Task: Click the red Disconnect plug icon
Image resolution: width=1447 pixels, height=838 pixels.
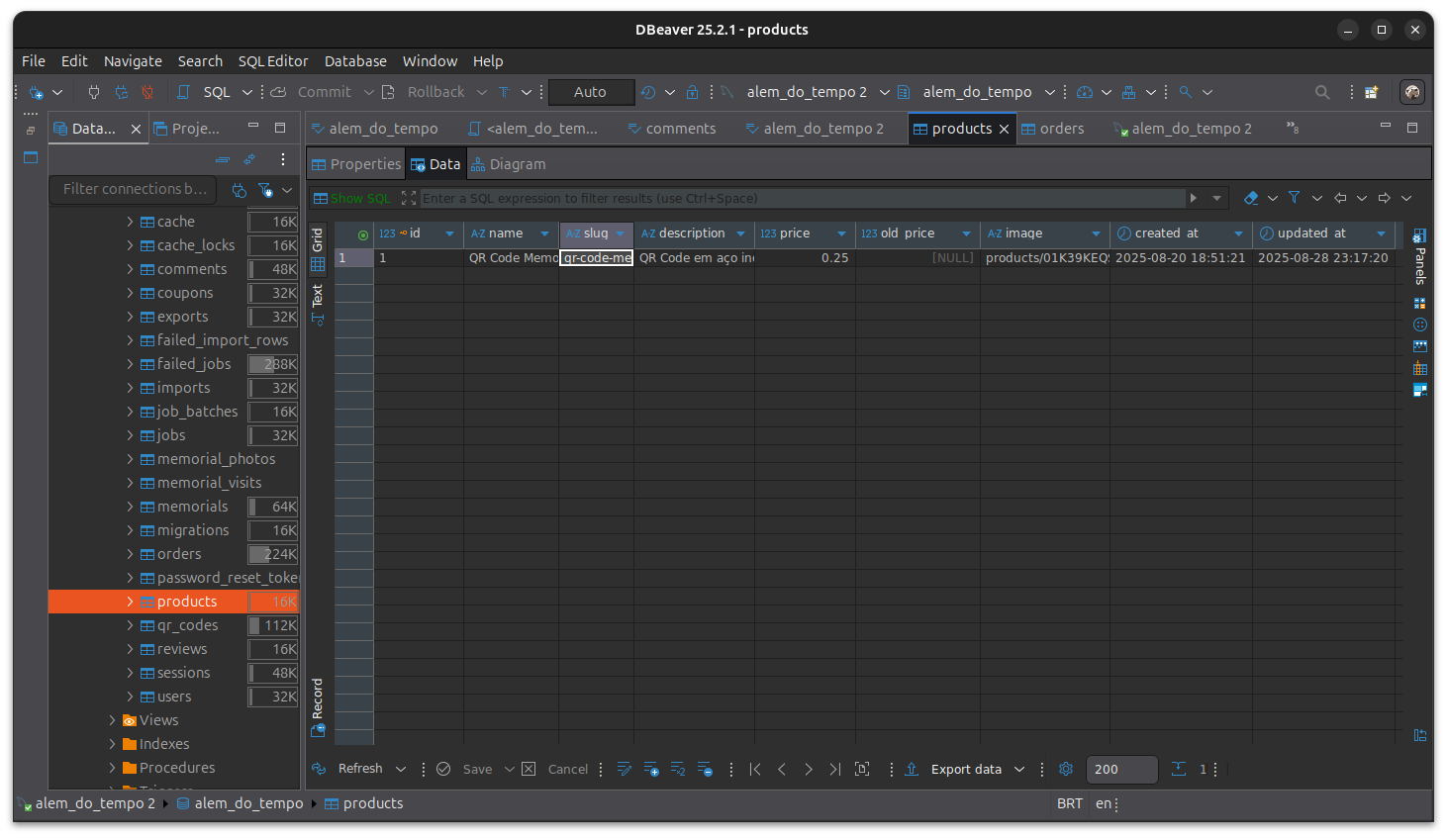Action: coord(147,92)
